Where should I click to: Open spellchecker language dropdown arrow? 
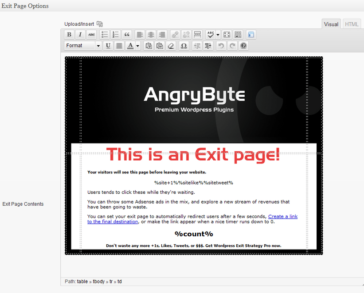pyautogui.click(x=218, y=35)
